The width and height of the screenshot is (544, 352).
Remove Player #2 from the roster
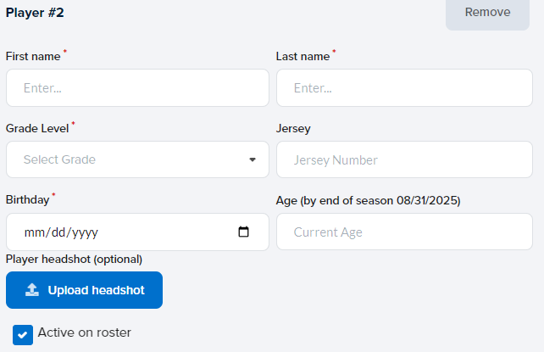(x=487, y=13)
